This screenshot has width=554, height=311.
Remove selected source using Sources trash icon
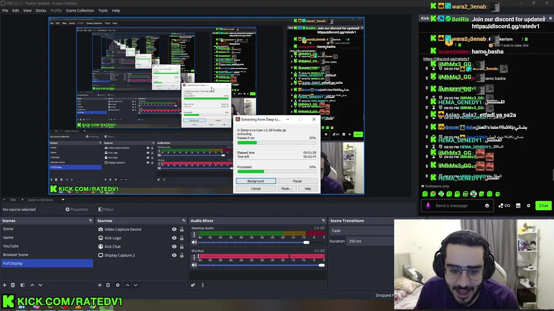coord(108,285)
